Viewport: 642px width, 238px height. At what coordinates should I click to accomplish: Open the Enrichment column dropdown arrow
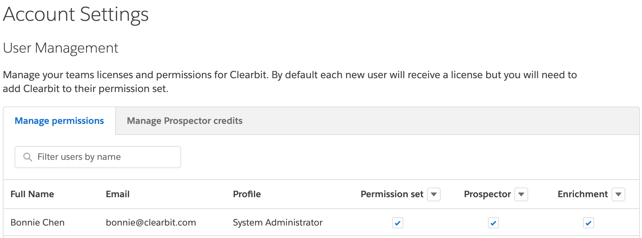618,194
